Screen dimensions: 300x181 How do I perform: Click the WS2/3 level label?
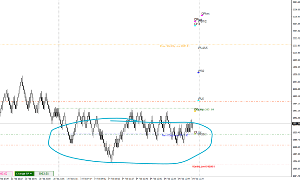[202, 134]
